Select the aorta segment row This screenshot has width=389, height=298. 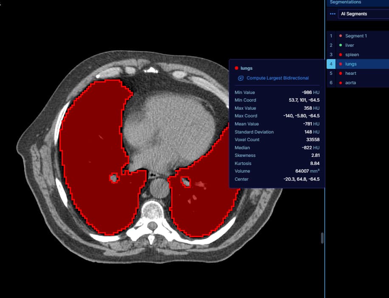pos(358,83)
